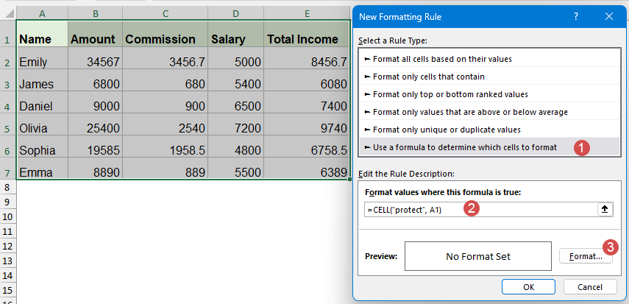Screen dimensions: 629x304
Task: Pick 'Format only values above or below average'
Action: click(466, 112)
